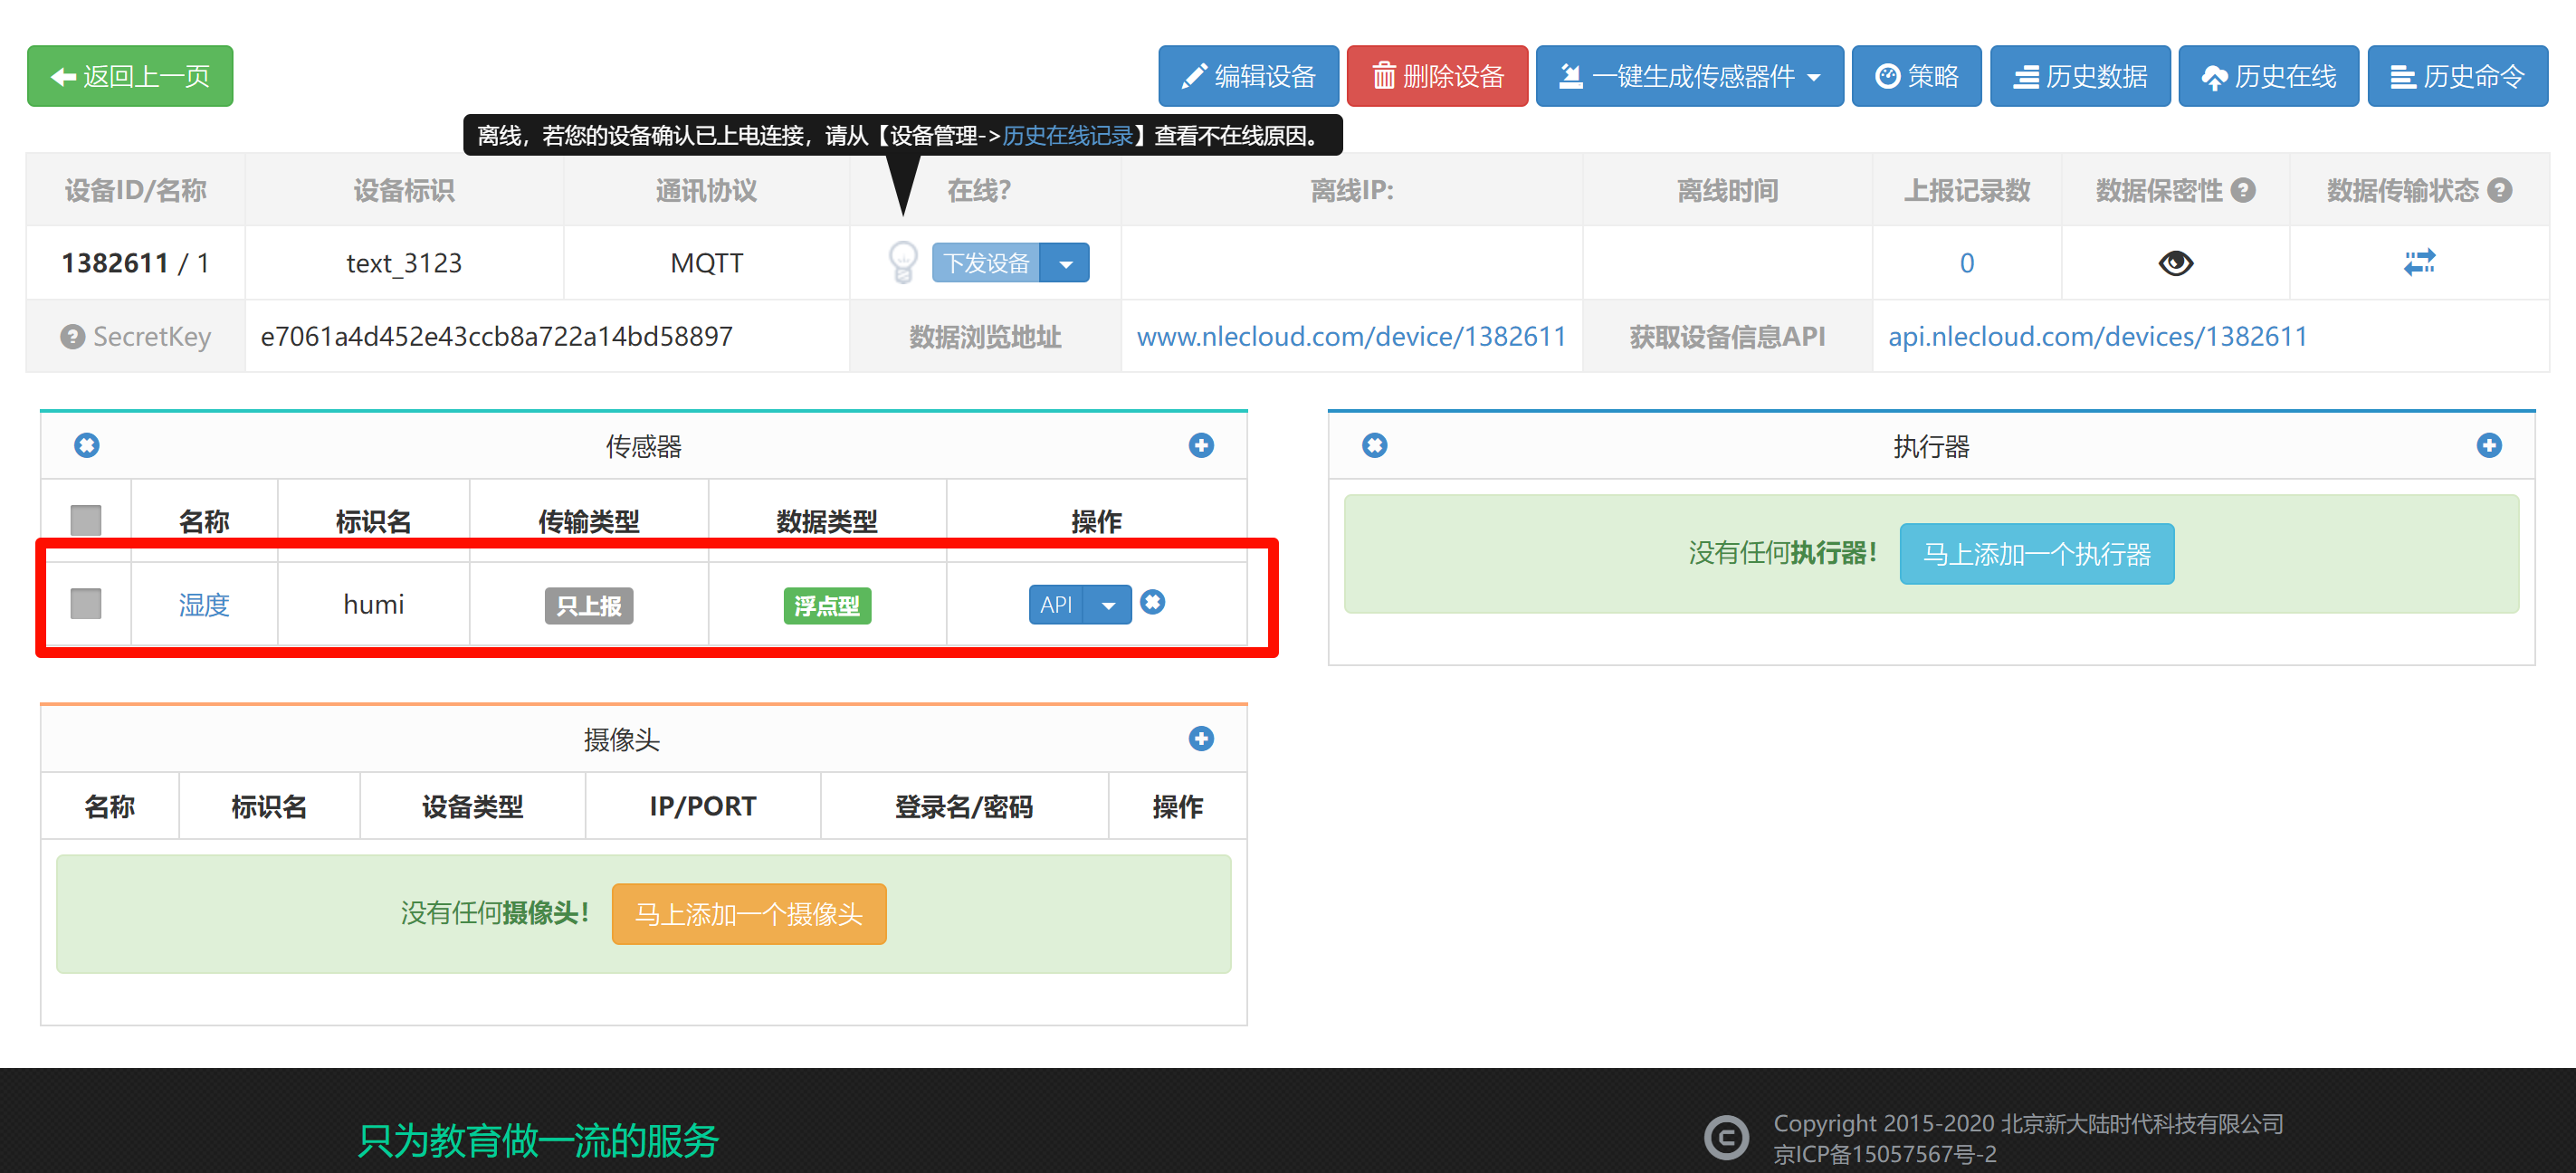Click 马上添加一个摄像头 orange button
This screenshot has height=1173, width=2576.
tap(748, 913)
